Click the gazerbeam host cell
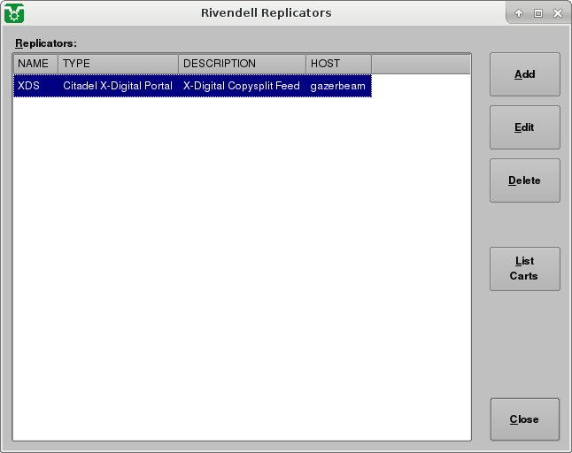 point(337,86)
